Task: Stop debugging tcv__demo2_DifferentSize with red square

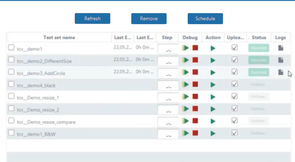Action: 195,60
